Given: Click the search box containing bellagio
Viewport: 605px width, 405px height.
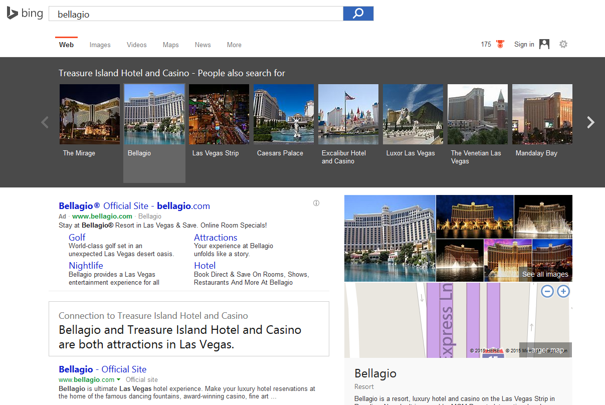Looking at the screenshot, I should coord(195,14).
